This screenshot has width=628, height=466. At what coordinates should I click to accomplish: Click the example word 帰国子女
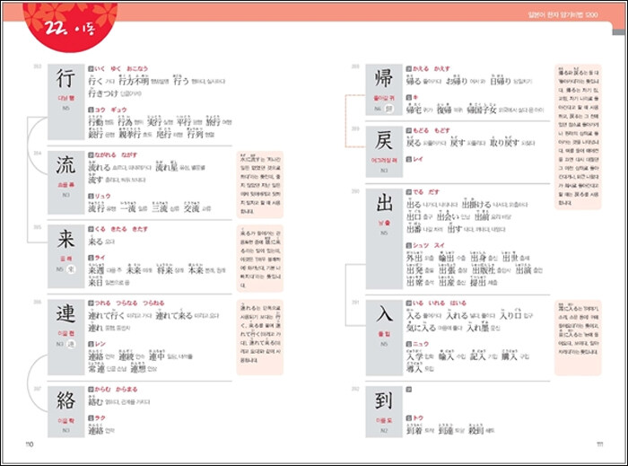[x=482, y=109]
